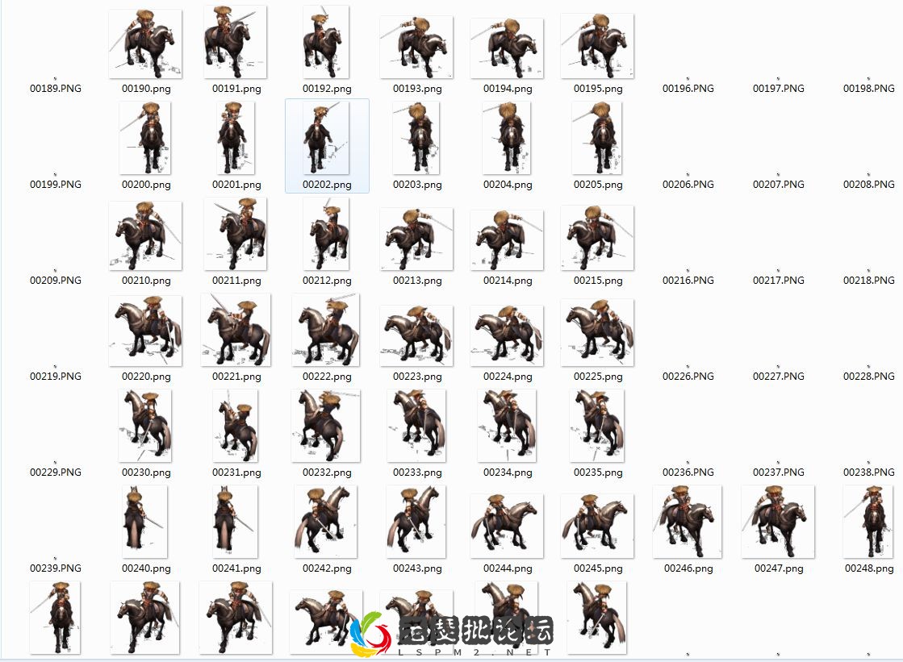Select the 00200.png thumbnail

pos(145,138)
